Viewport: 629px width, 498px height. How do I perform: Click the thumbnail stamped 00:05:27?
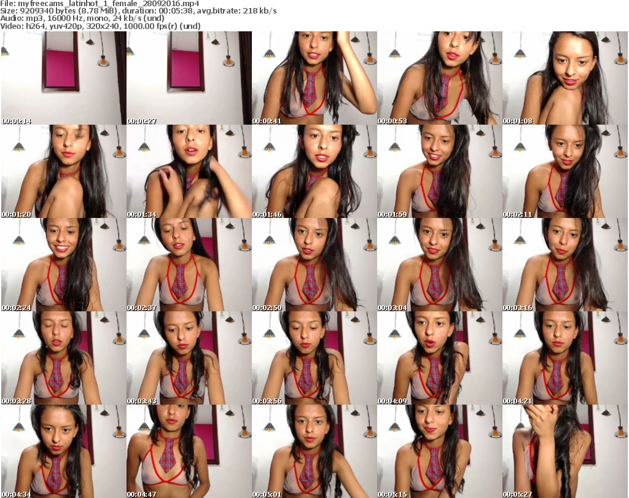point(565,451)
